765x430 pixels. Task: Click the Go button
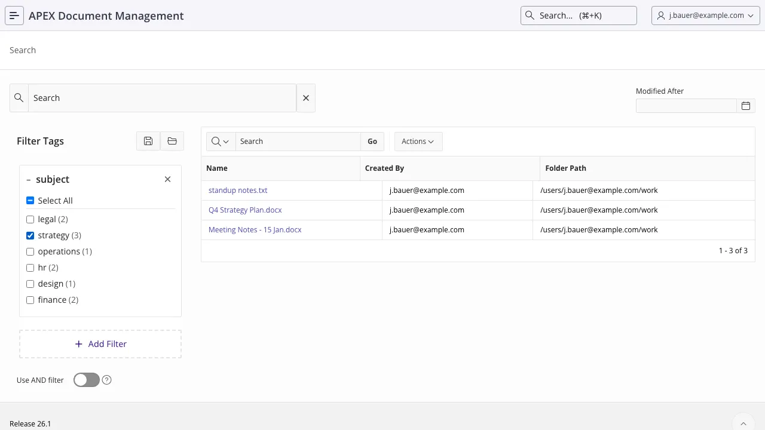coord(372,142)
